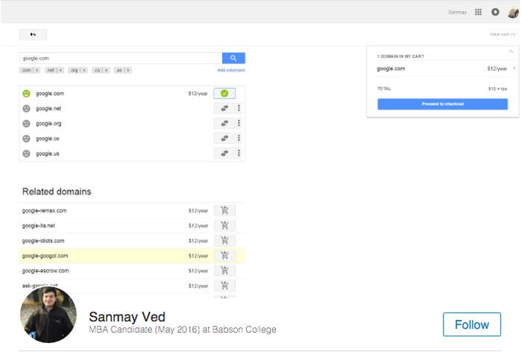The width and height of the screenshot is (522, 352).
Task: Add ask-google domain to cart
Action: pos(224,286)
